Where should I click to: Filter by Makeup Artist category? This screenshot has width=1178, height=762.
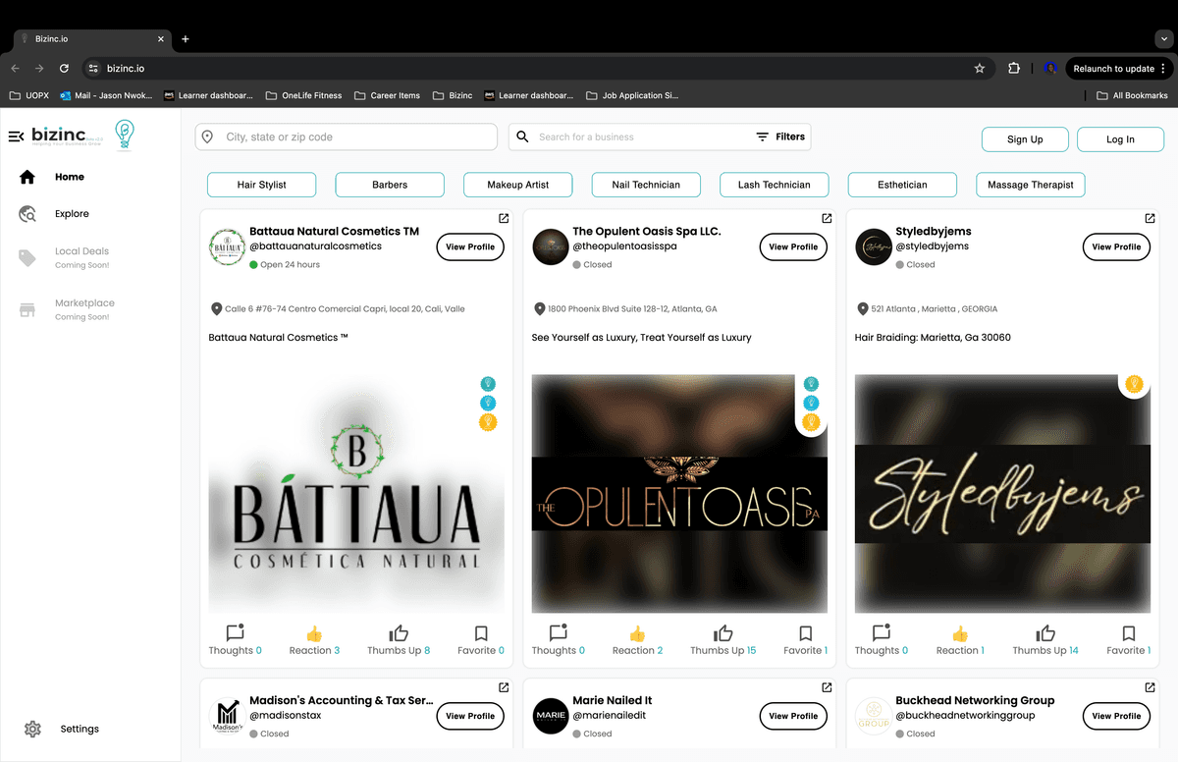[x=518, y=185]
